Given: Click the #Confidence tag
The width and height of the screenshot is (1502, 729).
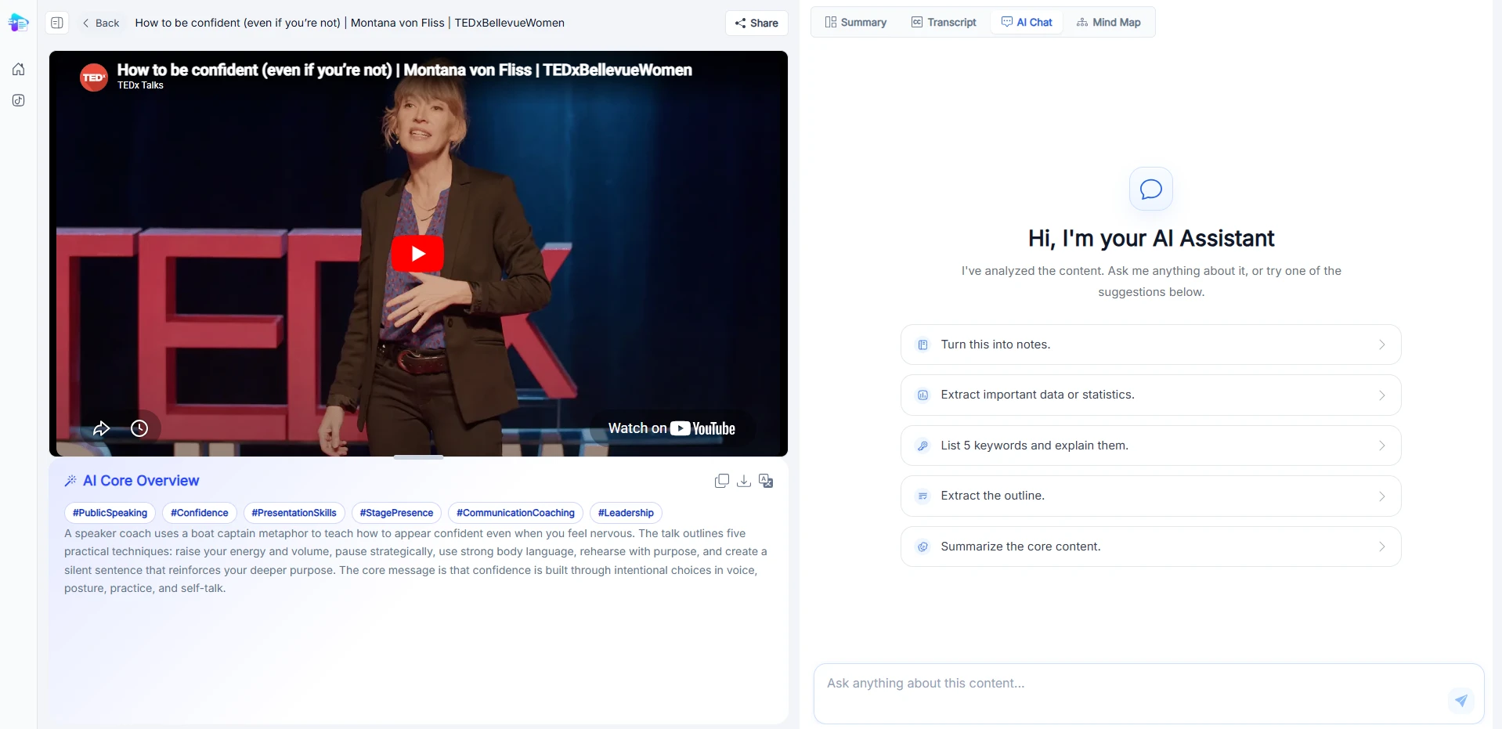Looking at the screenshot, I should click(x=200, y=513).
